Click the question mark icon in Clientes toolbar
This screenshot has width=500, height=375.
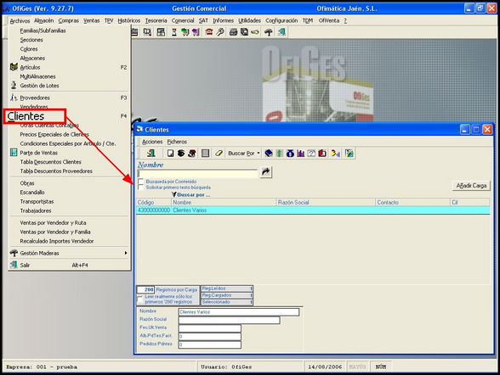click(311, 154)
